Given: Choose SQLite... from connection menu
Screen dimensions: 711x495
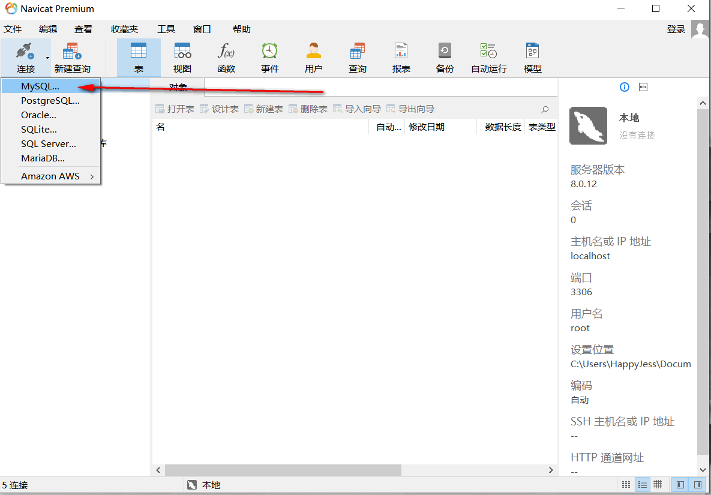Looking at the screenshot, I should click(x=50, y=130).
